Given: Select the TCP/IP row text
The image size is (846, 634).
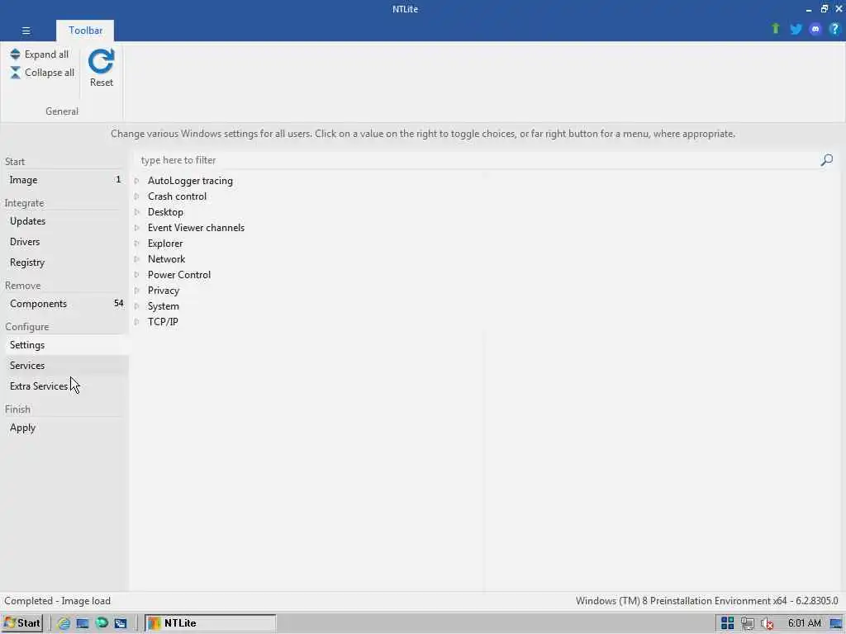Looking at the screenshot, I should tap(163, 321).
